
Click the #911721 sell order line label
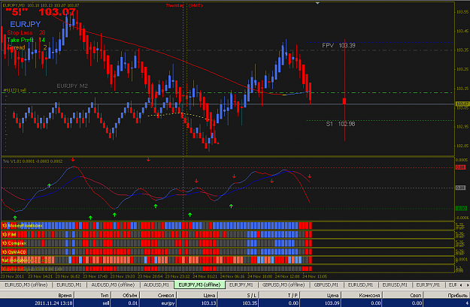tap(14, 90)
